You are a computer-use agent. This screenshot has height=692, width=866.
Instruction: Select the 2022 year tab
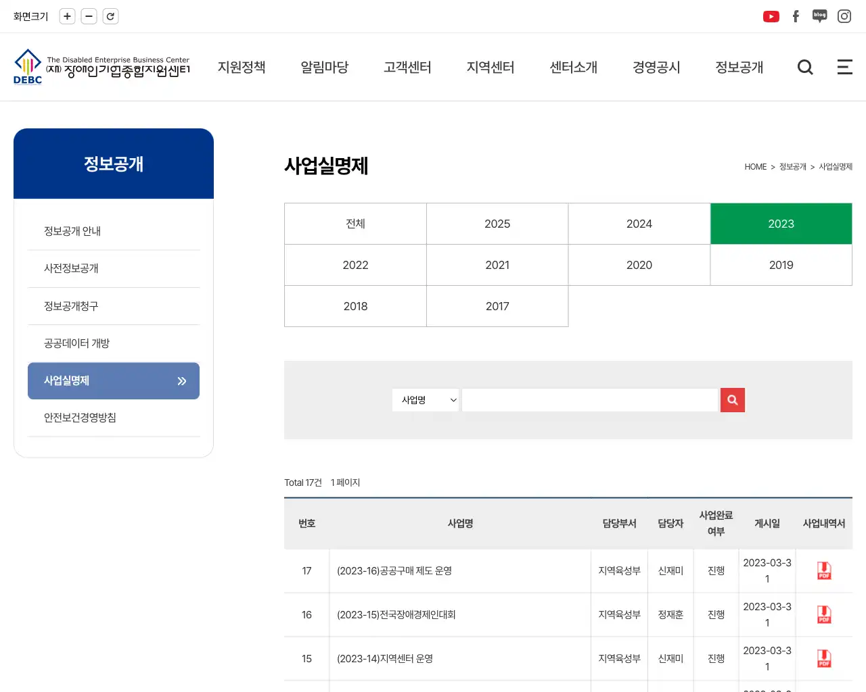click(x=355, y=265)
